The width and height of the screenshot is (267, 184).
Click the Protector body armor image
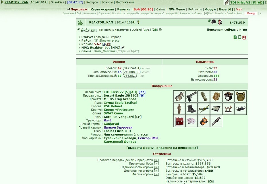(x=240, y=96)
